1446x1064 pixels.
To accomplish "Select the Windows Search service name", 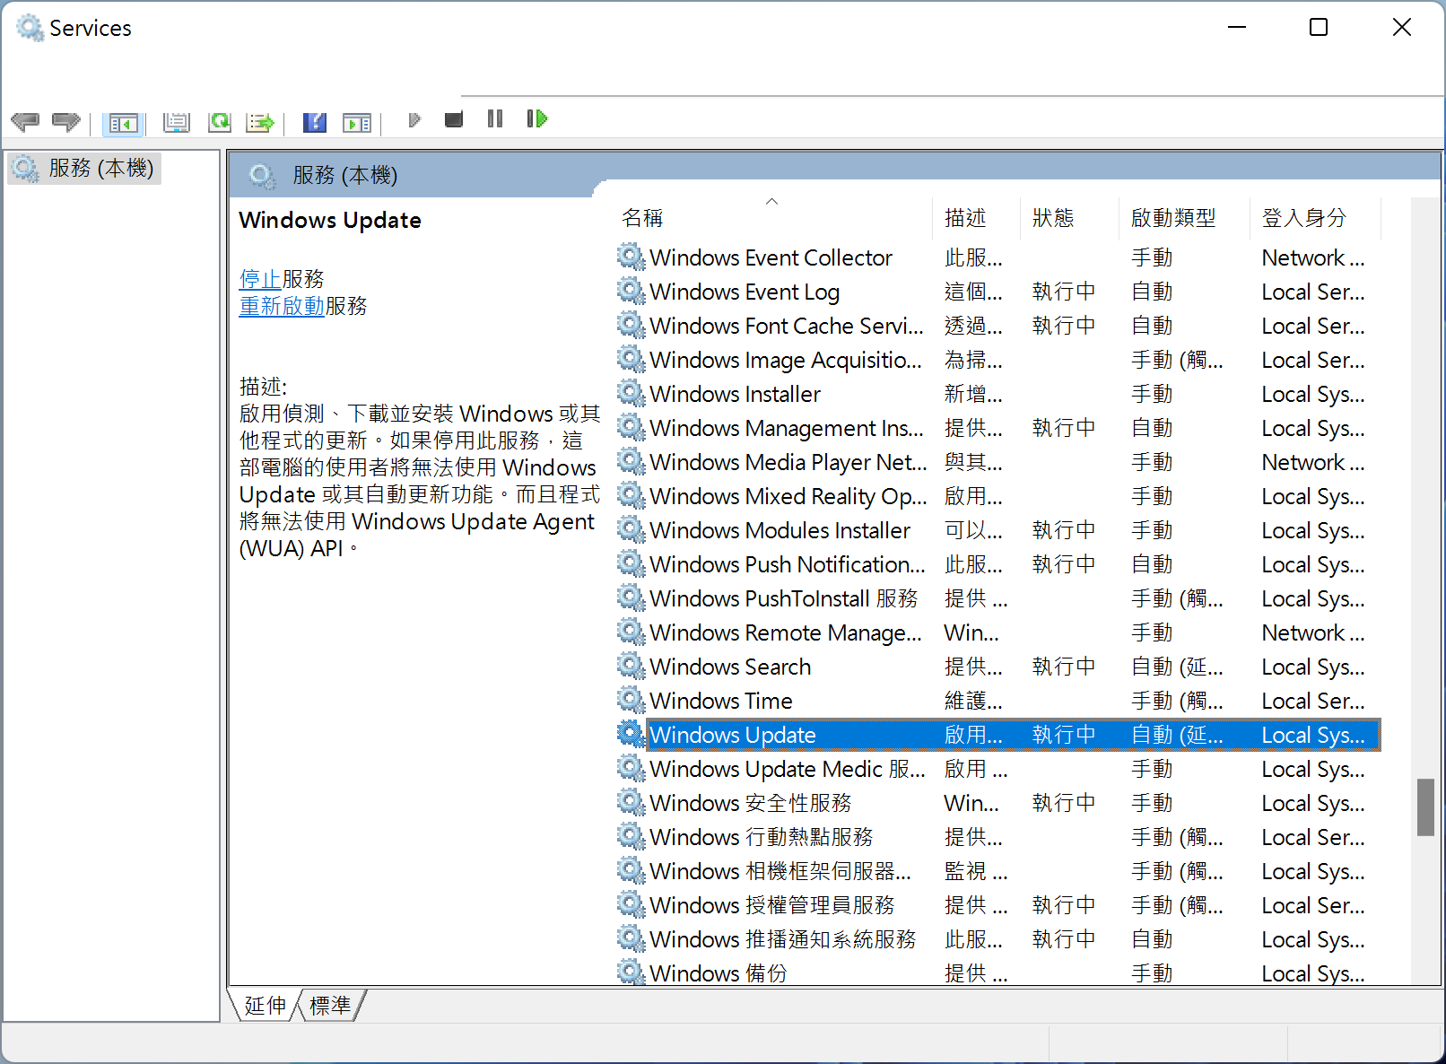I will click(730, 667).
